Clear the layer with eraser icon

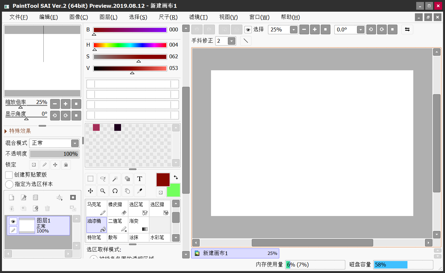click(35, 209)
